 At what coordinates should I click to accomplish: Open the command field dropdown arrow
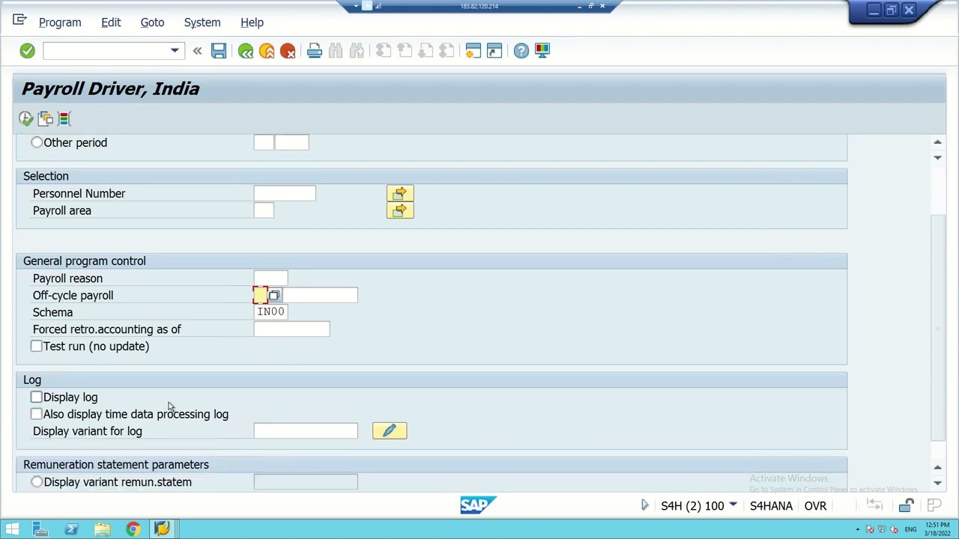point(175,50)
